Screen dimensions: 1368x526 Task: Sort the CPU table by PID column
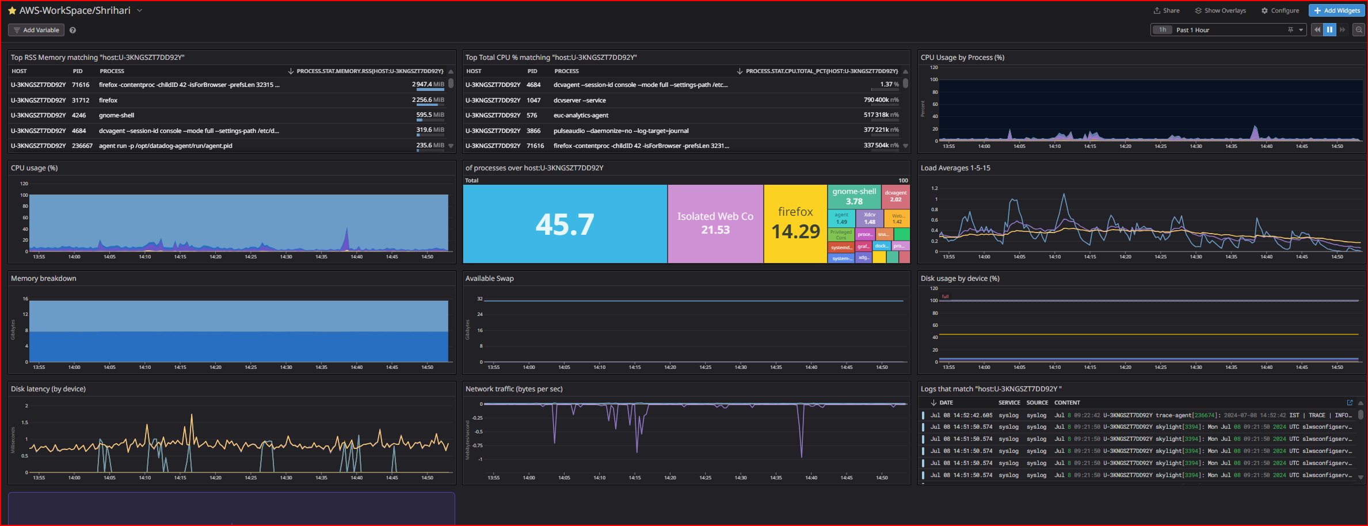[532, 71]
